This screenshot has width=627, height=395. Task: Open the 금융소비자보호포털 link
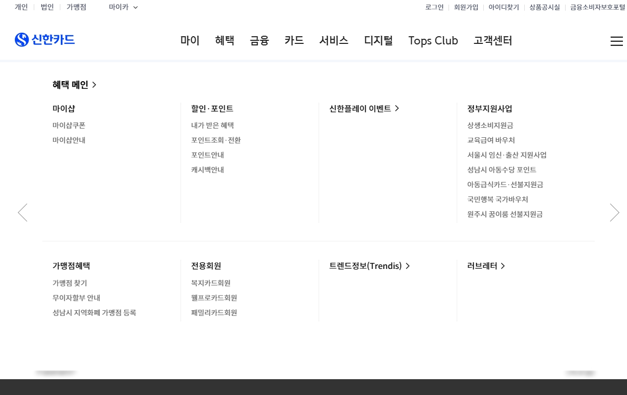pos(598,7)
